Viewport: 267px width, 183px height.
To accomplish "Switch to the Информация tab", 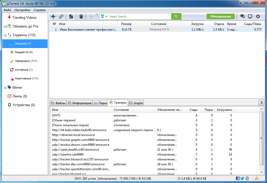I will click(x=79, y=103).
